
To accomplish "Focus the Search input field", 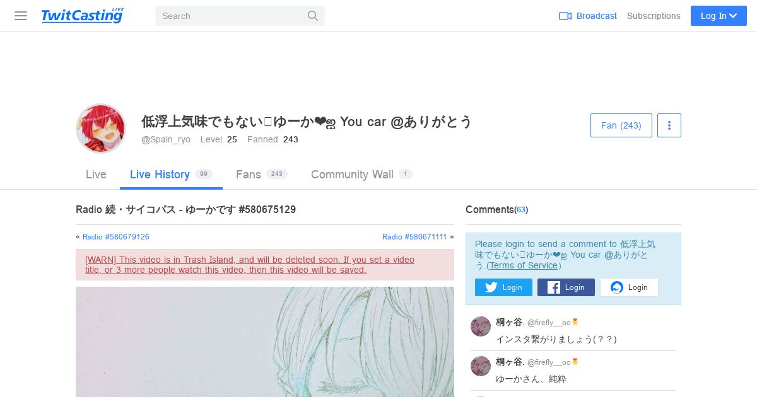I will [231, 16].
